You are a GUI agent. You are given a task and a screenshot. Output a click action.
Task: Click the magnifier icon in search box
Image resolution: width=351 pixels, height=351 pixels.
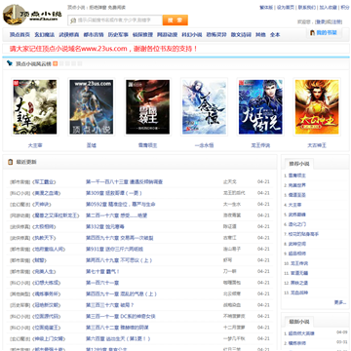tap(73, 20)
